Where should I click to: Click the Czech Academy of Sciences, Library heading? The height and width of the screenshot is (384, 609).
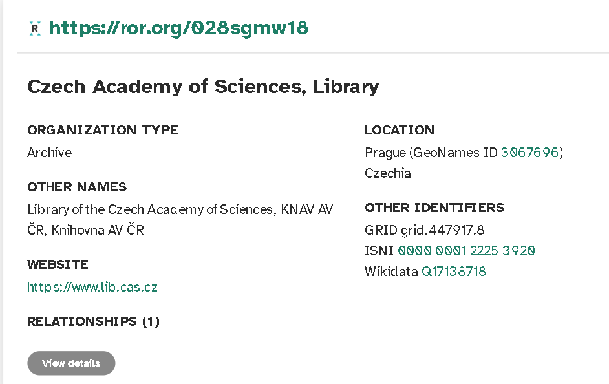point(203,87)
